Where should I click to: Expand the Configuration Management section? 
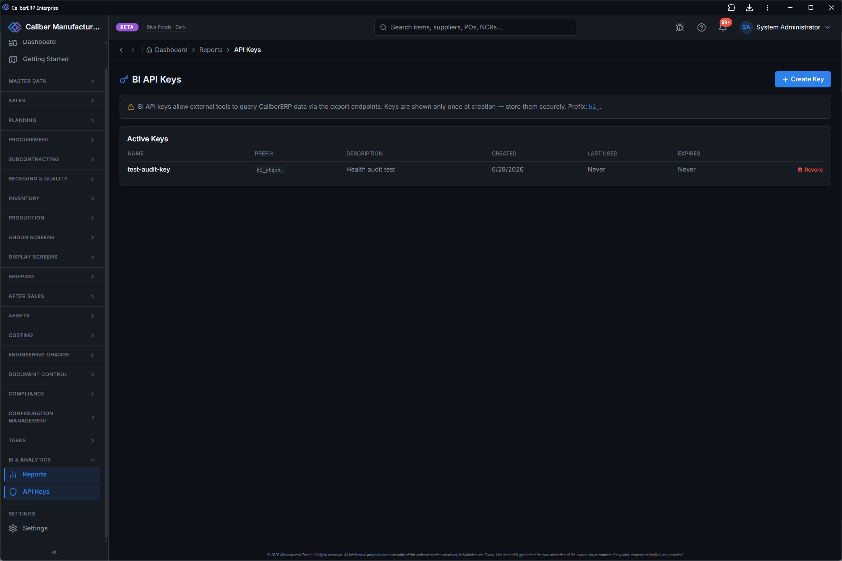tap(52, 417)
